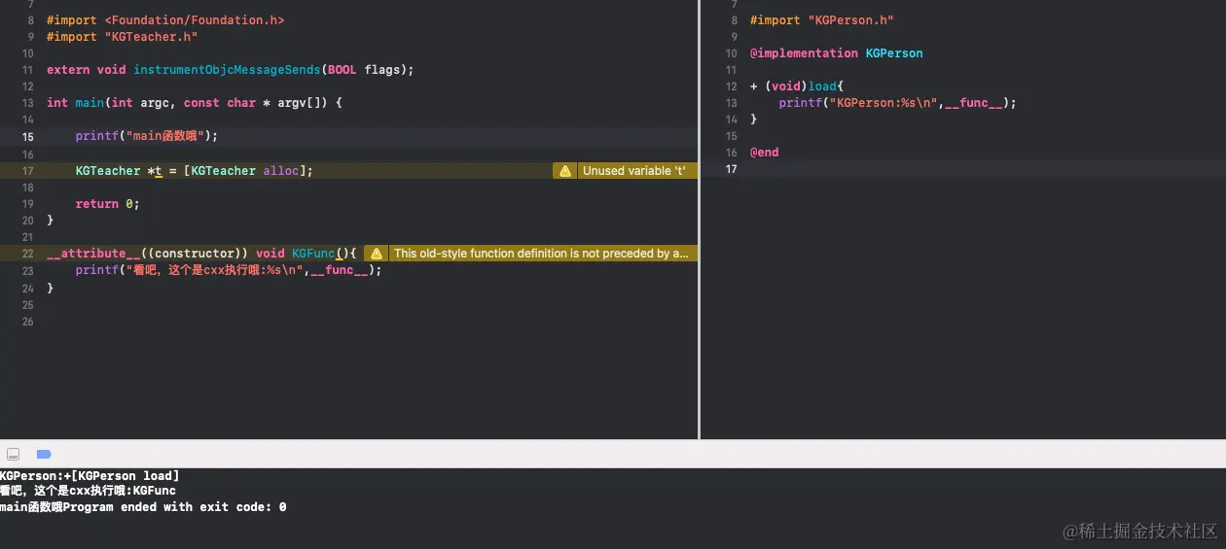Click the KGFunc function name in the editor
This screenshot has height=549, width=1226.
(313, 254)
